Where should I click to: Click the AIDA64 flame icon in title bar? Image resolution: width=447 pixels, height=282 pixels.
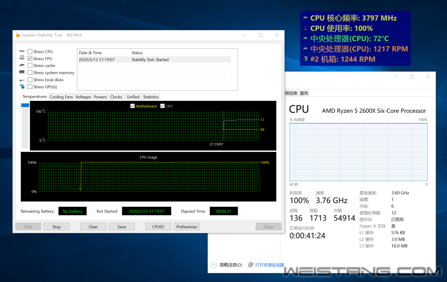click(18, 35)
